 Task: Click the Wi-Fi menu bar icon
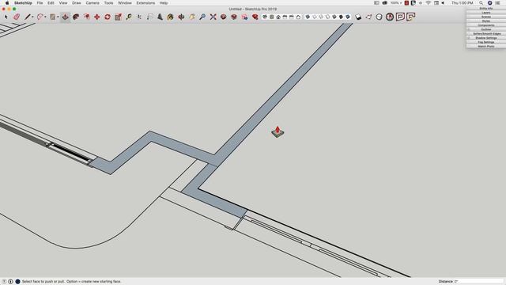[x=429, y=3]
